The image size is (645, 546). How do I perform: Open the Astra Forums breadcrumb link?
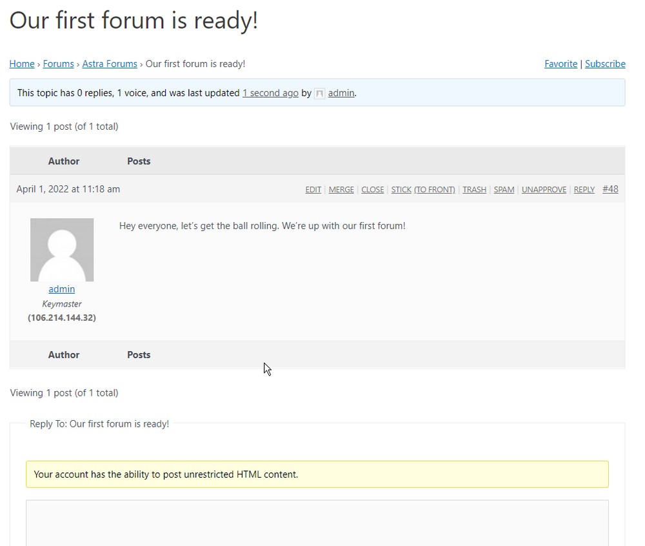tap(110, 64)
